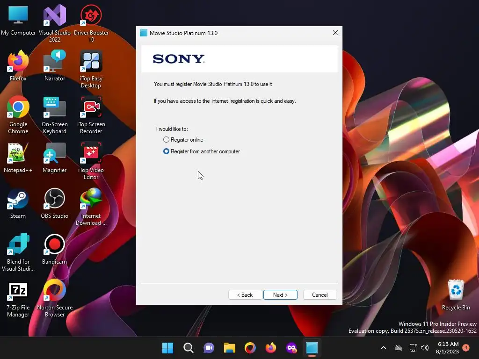The image size is (479, 359).
Task: Launch Firefox from the desktop
Action: coord(18,66)
